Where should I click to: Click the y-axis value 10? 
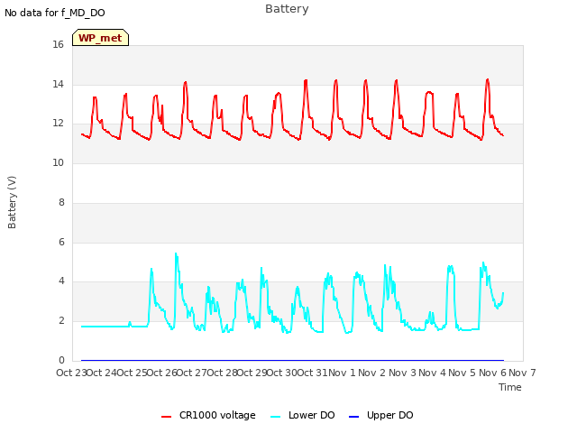coord(58,162)
